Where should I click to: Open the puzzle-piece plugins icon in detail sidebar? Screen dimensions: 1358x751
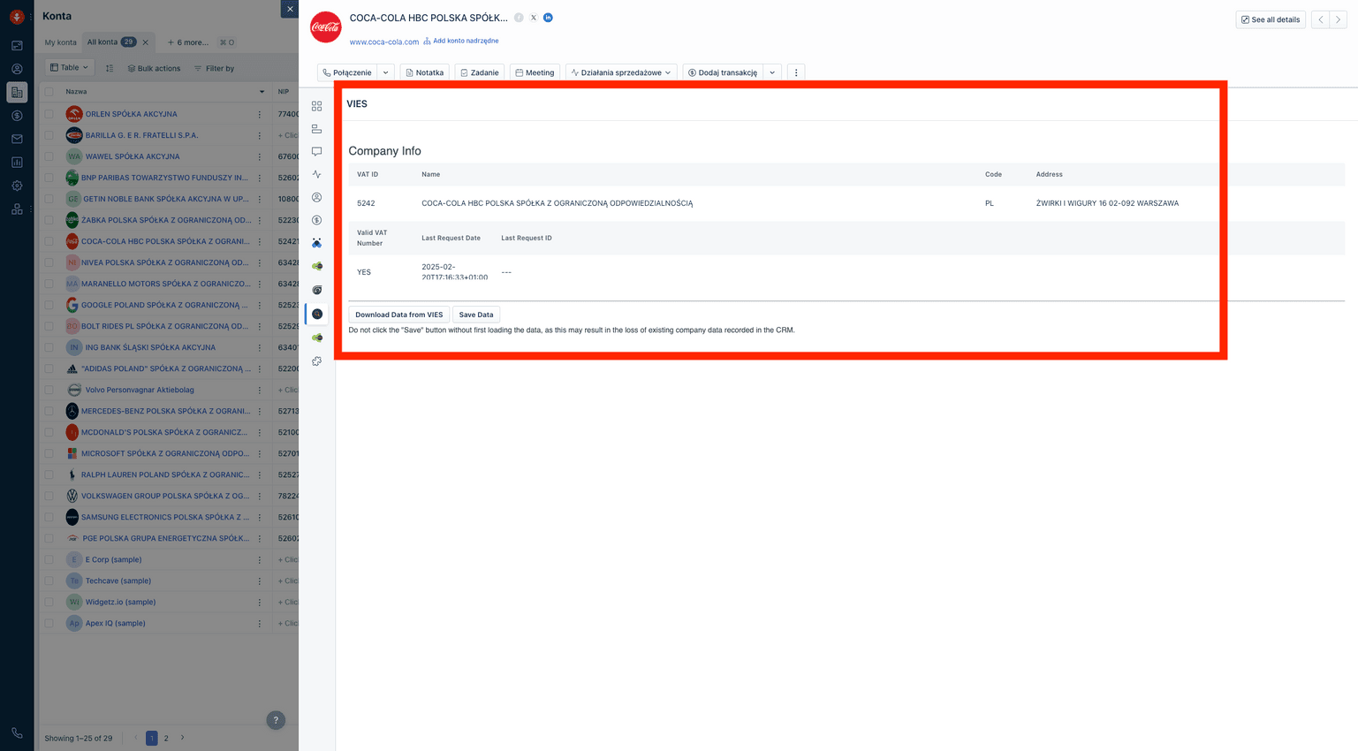click(316, 361)
